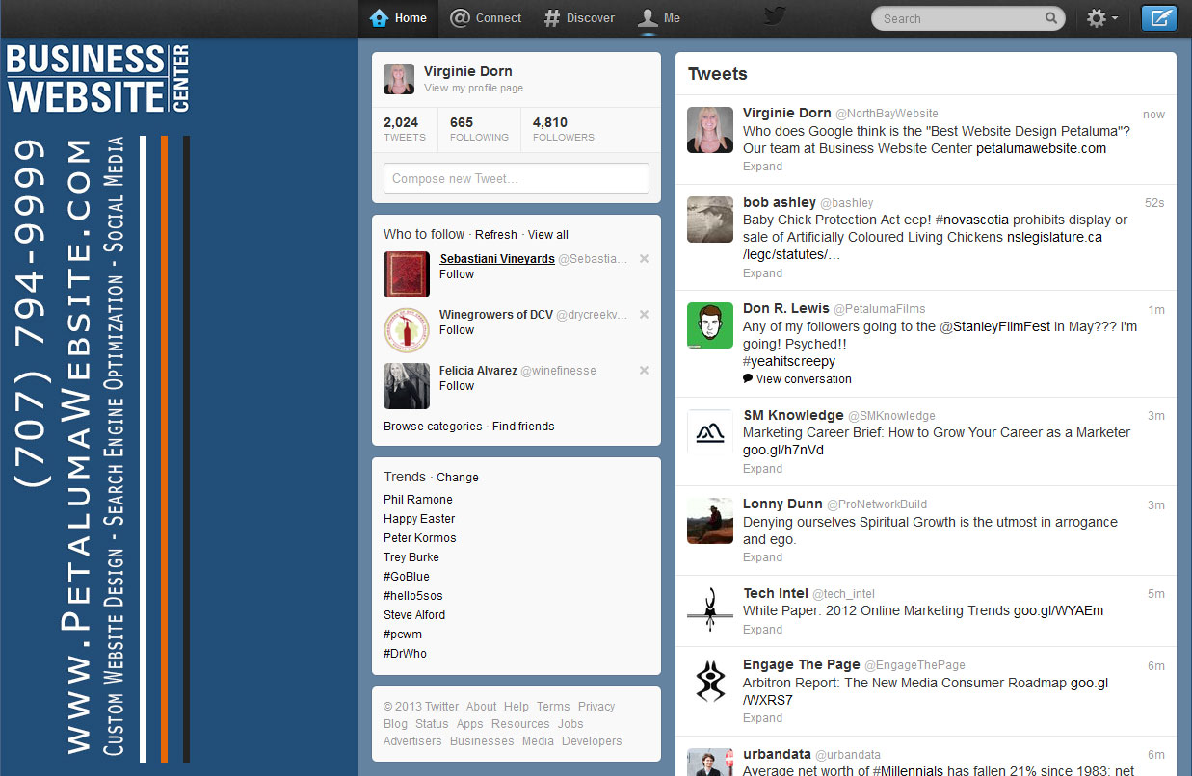Click Virginie Dorn tweet avatar
The width and height of the screenshot is (1192, 776).
pos(710,130)
